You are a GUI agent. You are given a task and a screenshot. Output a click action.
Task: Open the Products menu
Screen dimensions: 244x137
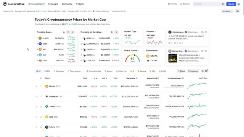click(80, 4)
